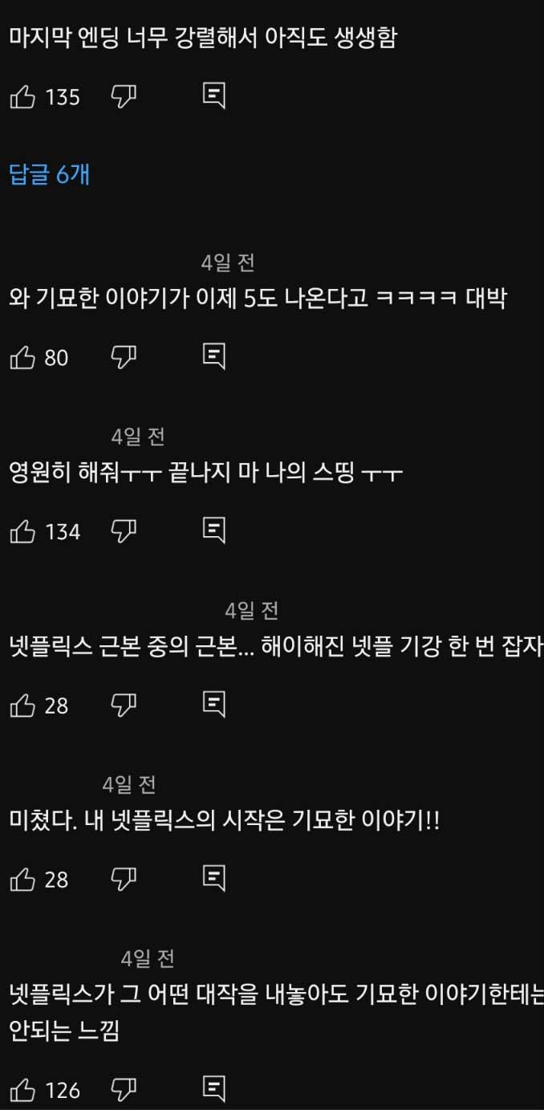The image size is (544, 1110).
Task: Dislike the 넷플릭스 근본 중의 근본 reply
Action: click(x=123, y=706)
